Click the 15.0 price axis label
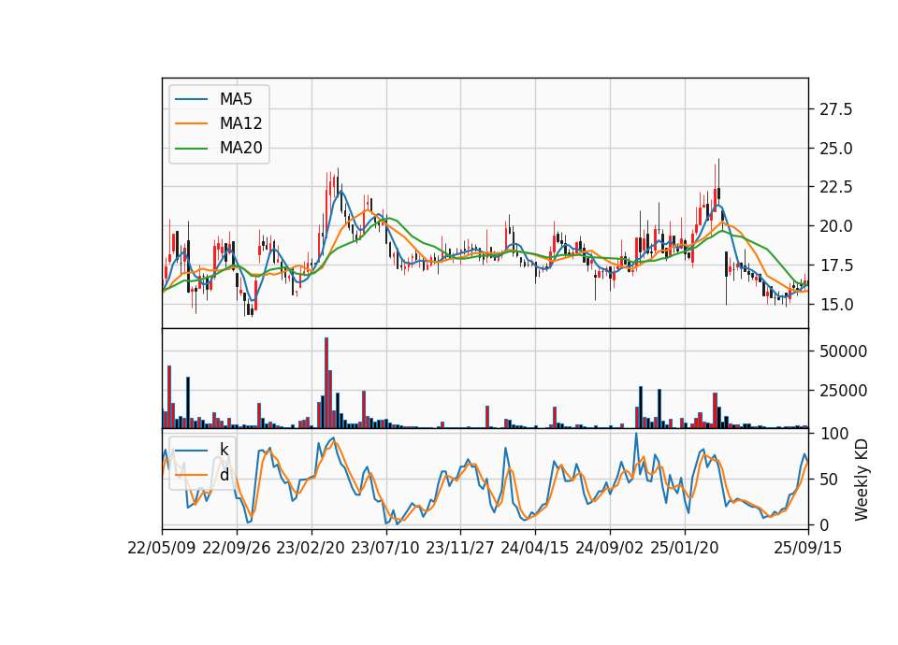Screen dimensions: 898x645 tap(836, 305)
